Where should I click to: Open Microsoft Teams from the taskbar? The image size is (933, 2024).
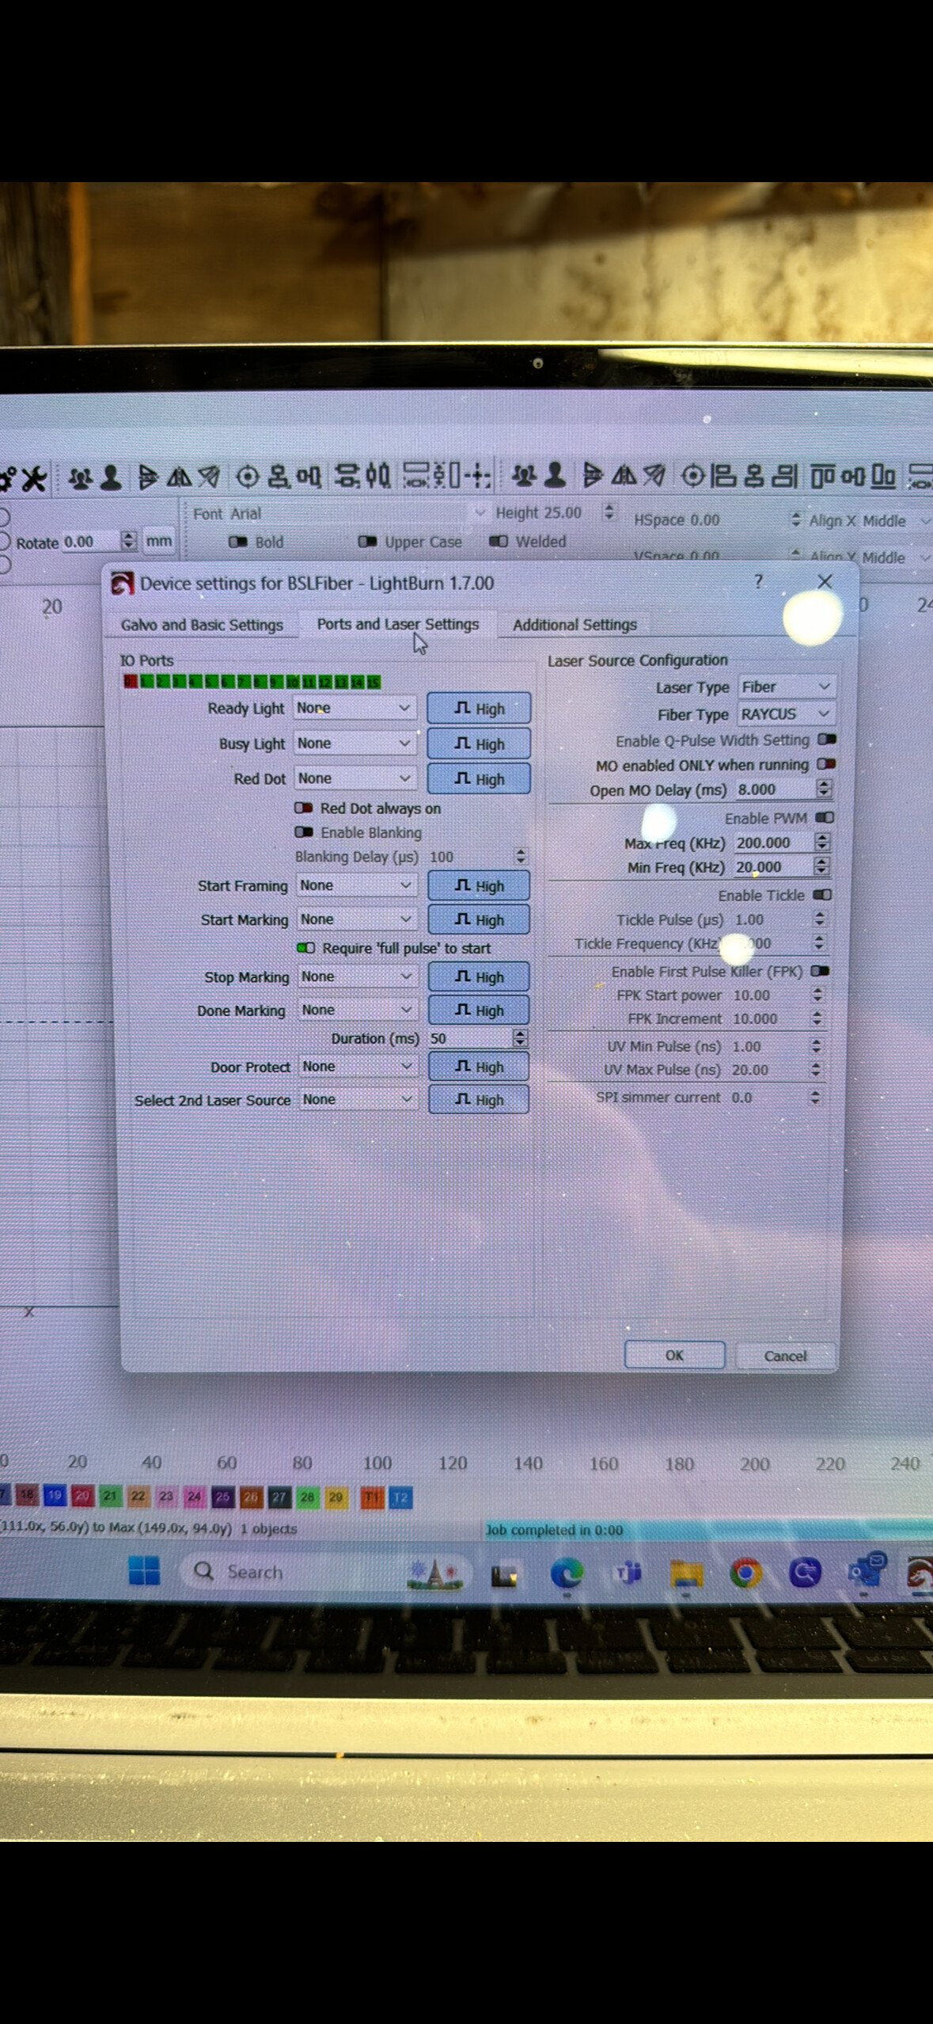pyautogui.click(x=628, y=1573)
